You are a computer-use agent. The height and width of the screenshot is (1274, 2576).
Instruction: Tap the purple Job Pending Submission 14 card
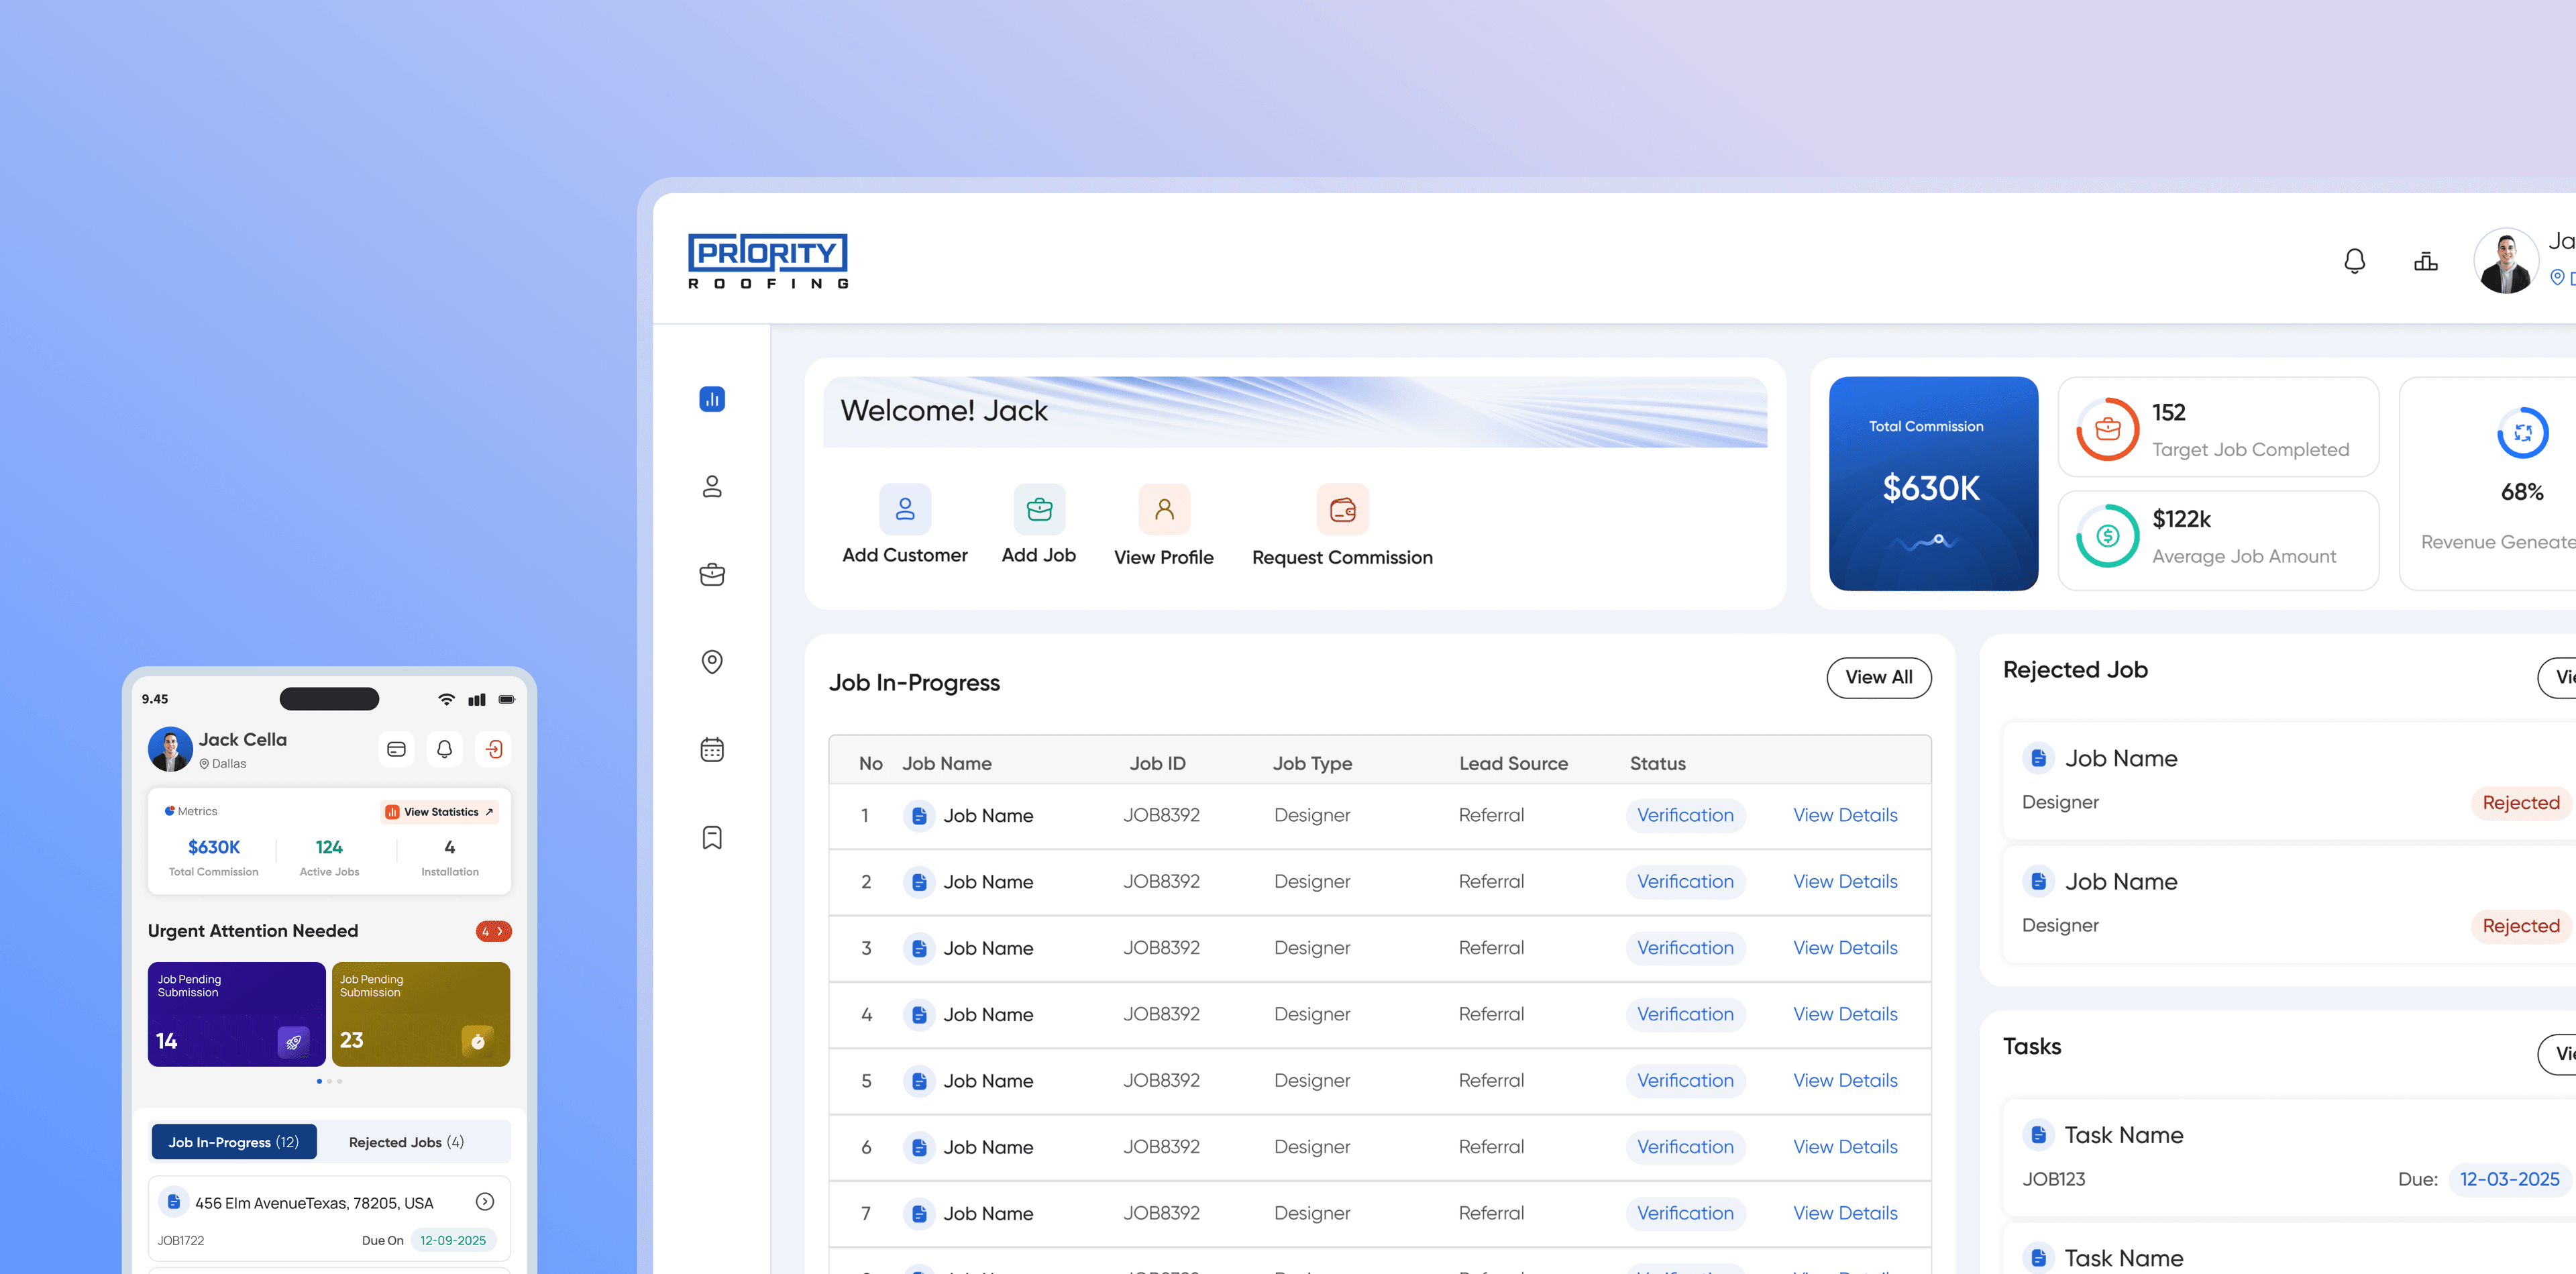(236, 1014)
